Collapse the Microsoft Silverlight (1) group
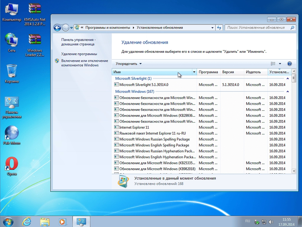 pyautogui.click(x=288, y=78)
